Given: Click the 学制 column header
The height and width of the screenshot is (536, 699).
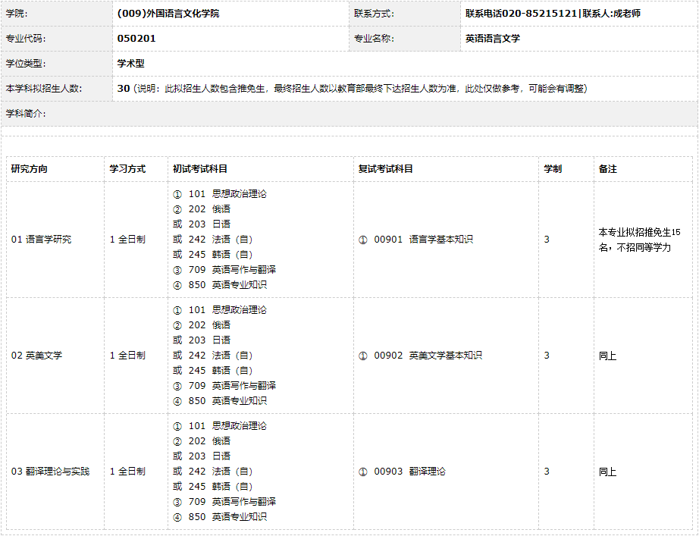Looking at the screenshot, I should (553, 169).
